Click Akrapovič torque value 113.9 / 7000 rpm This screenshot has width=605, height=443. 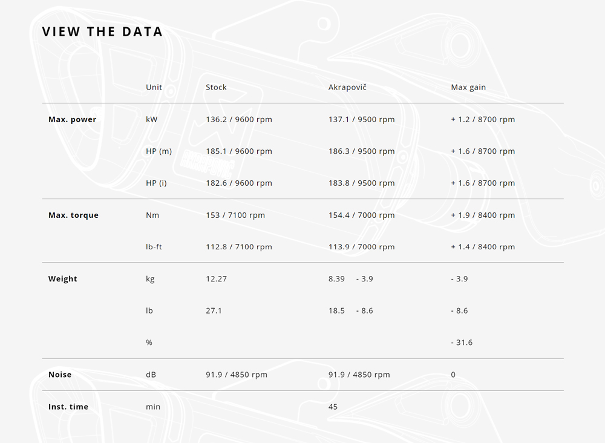point(361,247)
